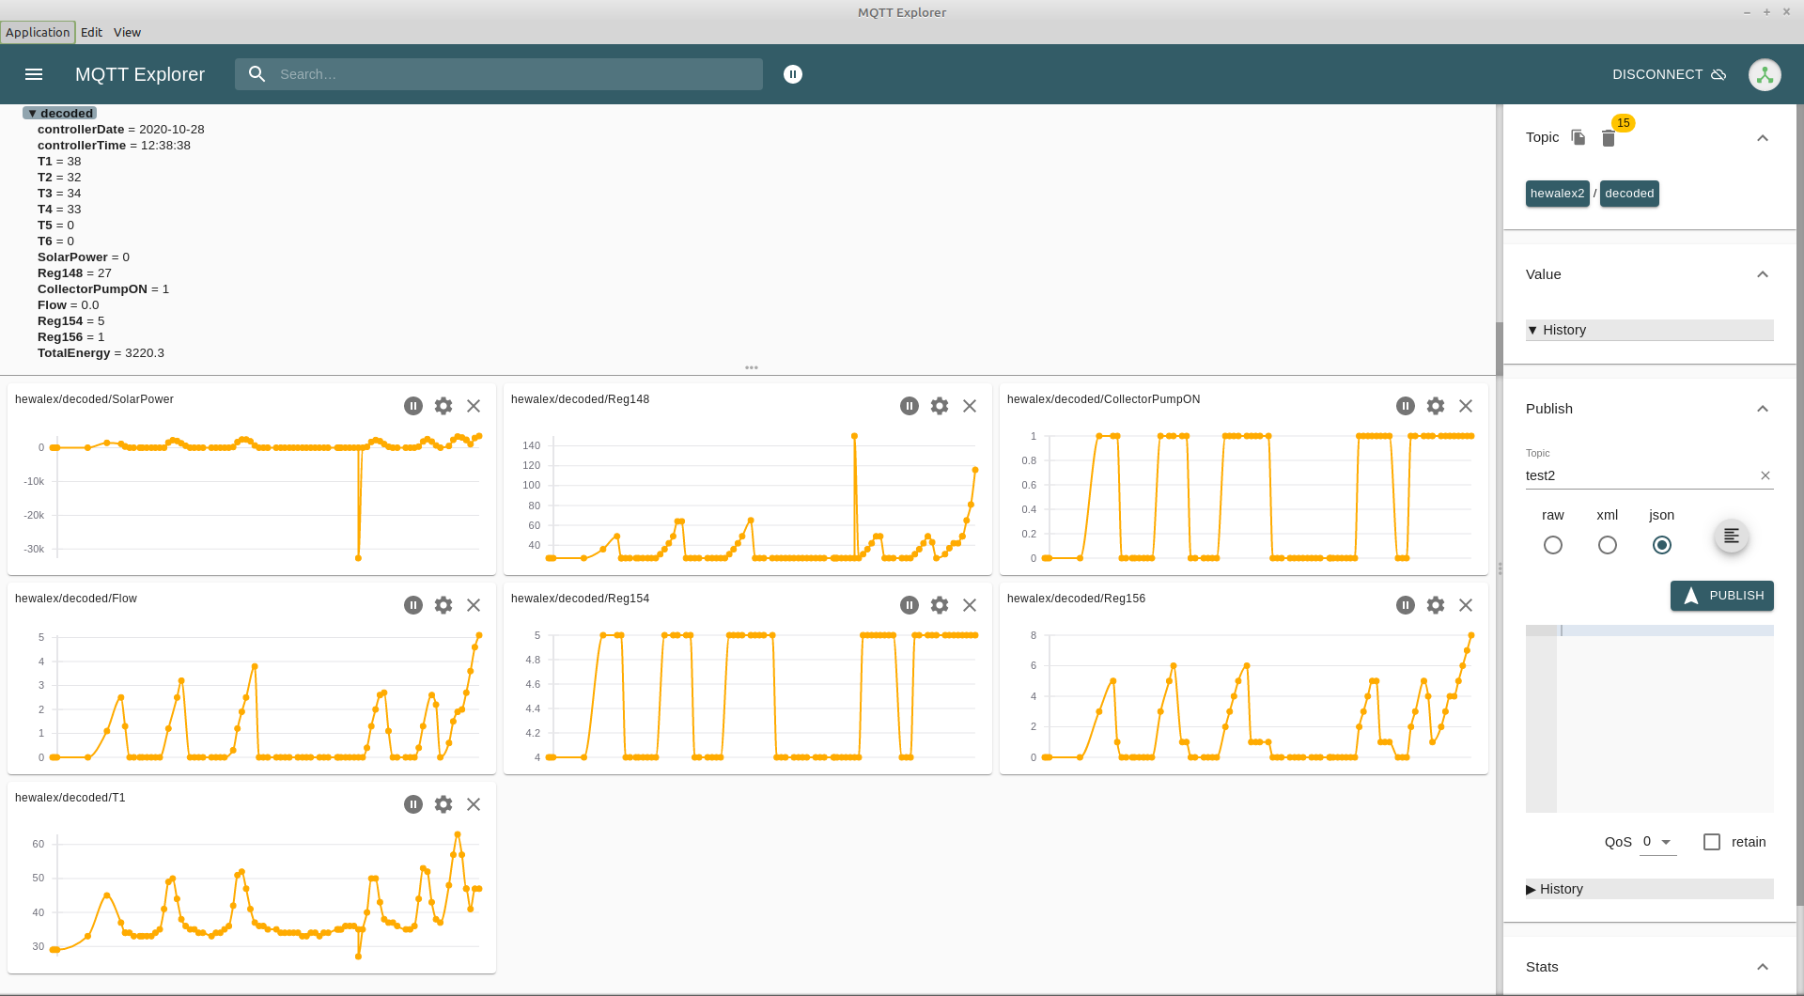Open CollectorPumpON chart settings gear
1804x996 pixels.
pos(1436,406)
